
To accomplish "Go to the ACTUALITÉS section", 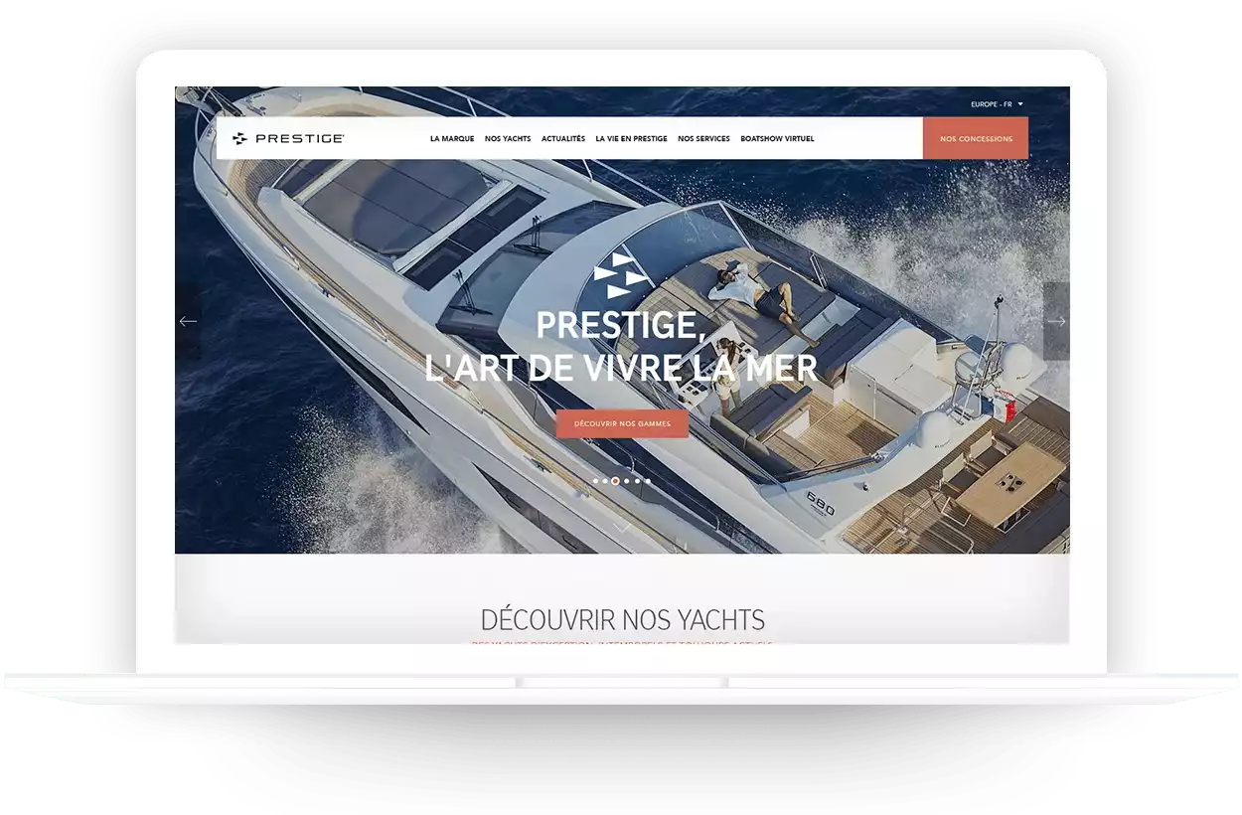I will point(563,139).
